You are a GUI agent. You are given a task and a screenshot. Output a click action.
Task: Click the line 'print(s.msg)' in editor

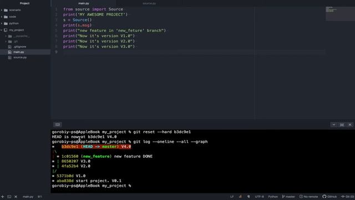pyautogui.click(x=78, y=25)
